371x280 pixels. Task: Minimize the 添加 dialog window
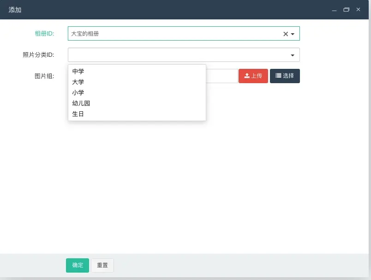pos(334,10)
